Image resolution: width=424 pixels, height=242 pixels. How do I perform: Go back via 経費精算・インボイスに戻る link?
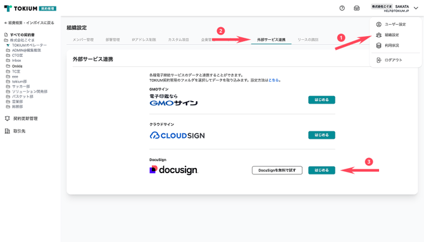point(29,23)
